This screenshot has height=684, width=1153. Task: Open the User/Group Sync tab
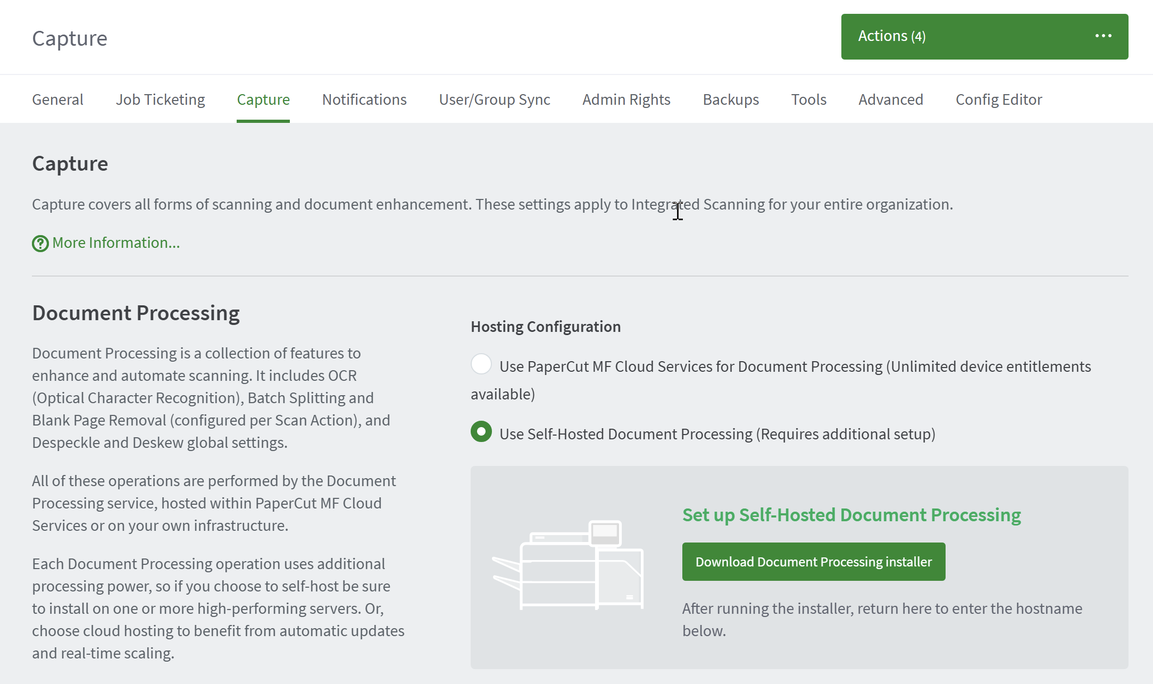[495, 99]
